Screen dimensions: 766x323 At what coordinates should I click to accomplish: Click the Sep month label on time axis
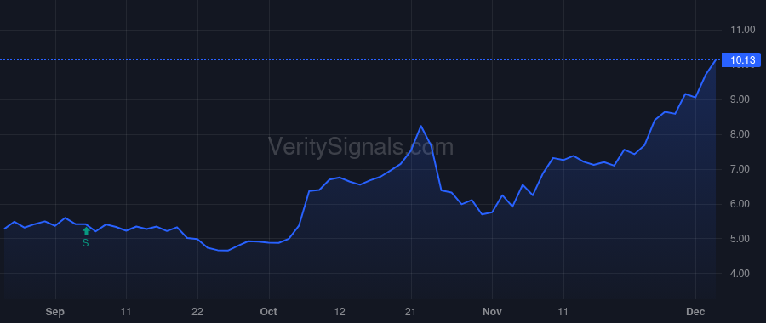tap(54, 312)
